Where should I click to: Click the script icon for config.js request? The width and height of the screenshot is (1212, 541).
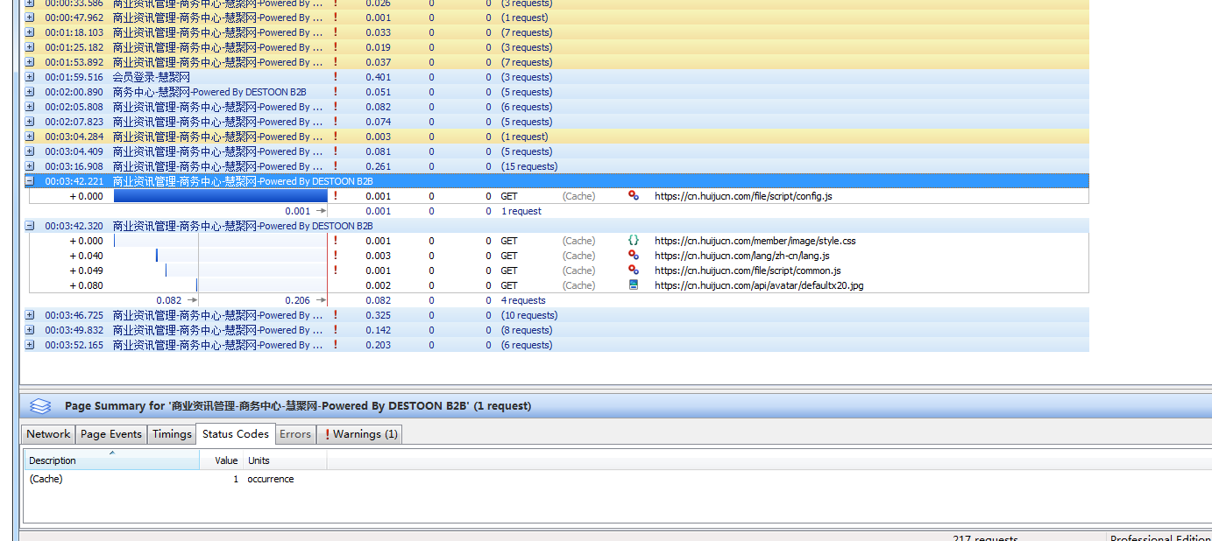tap(634, 196)
